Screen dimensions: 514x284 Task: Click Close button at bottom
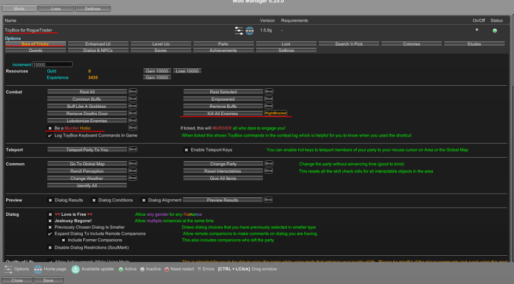(17, 280)
